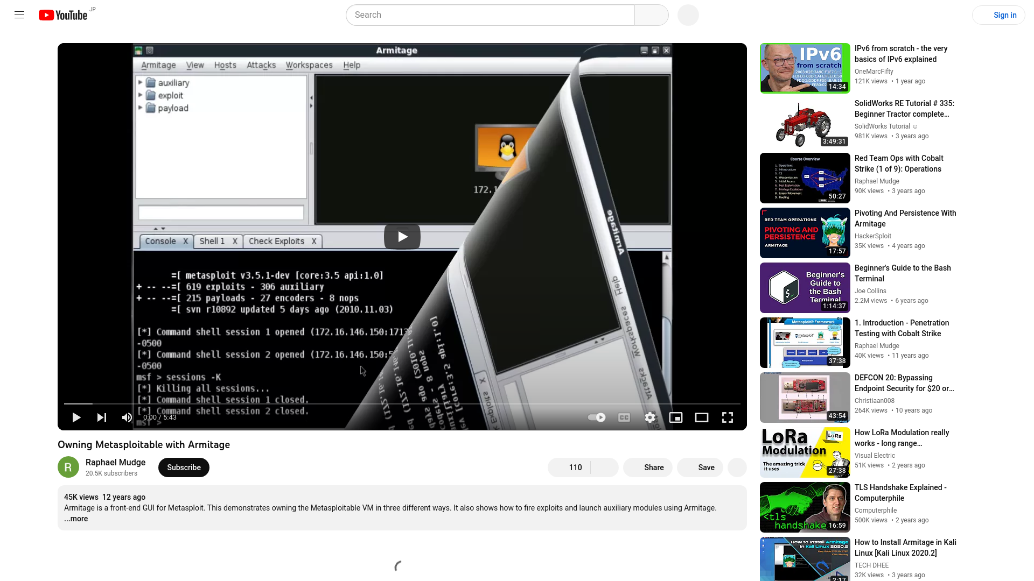Open How to Install Armitage in Kali Linux
The image size is (1034, 581).
tap(905, 548)
